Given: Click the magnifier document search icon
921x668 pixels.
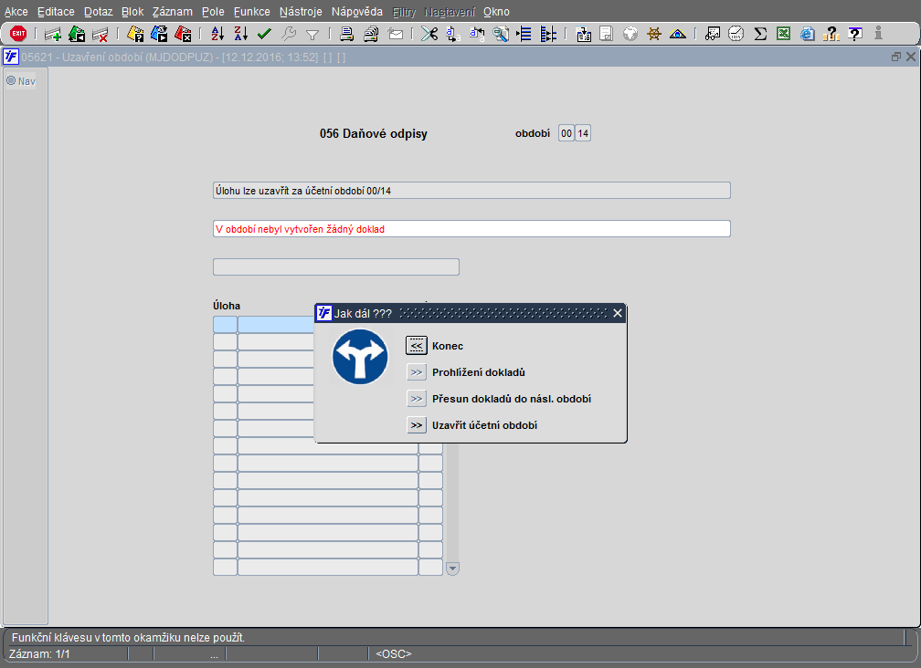Looking at the screenshot, I should (x=501, y=34).
